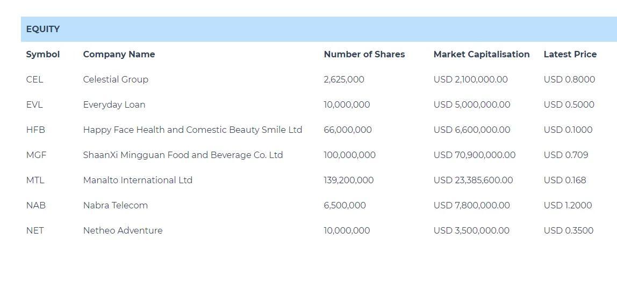Screen dimensions: 617x285
Task: Click the HFB symbol
Action: (35, 130)
